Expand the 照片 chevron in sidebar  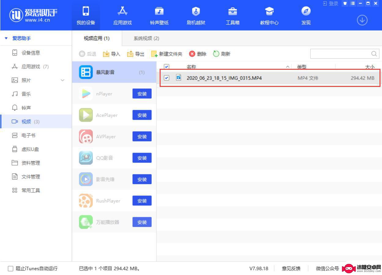pos(63,80)
